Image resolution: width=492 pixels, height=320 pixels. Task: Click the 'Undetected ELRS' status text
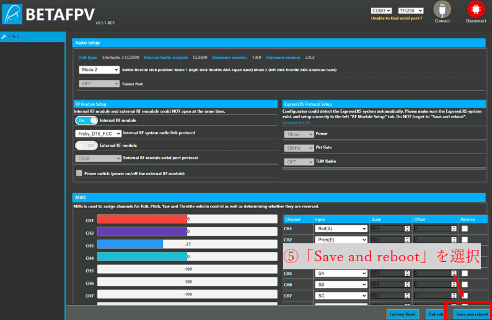pyautogui.click(x=296, y=123)
